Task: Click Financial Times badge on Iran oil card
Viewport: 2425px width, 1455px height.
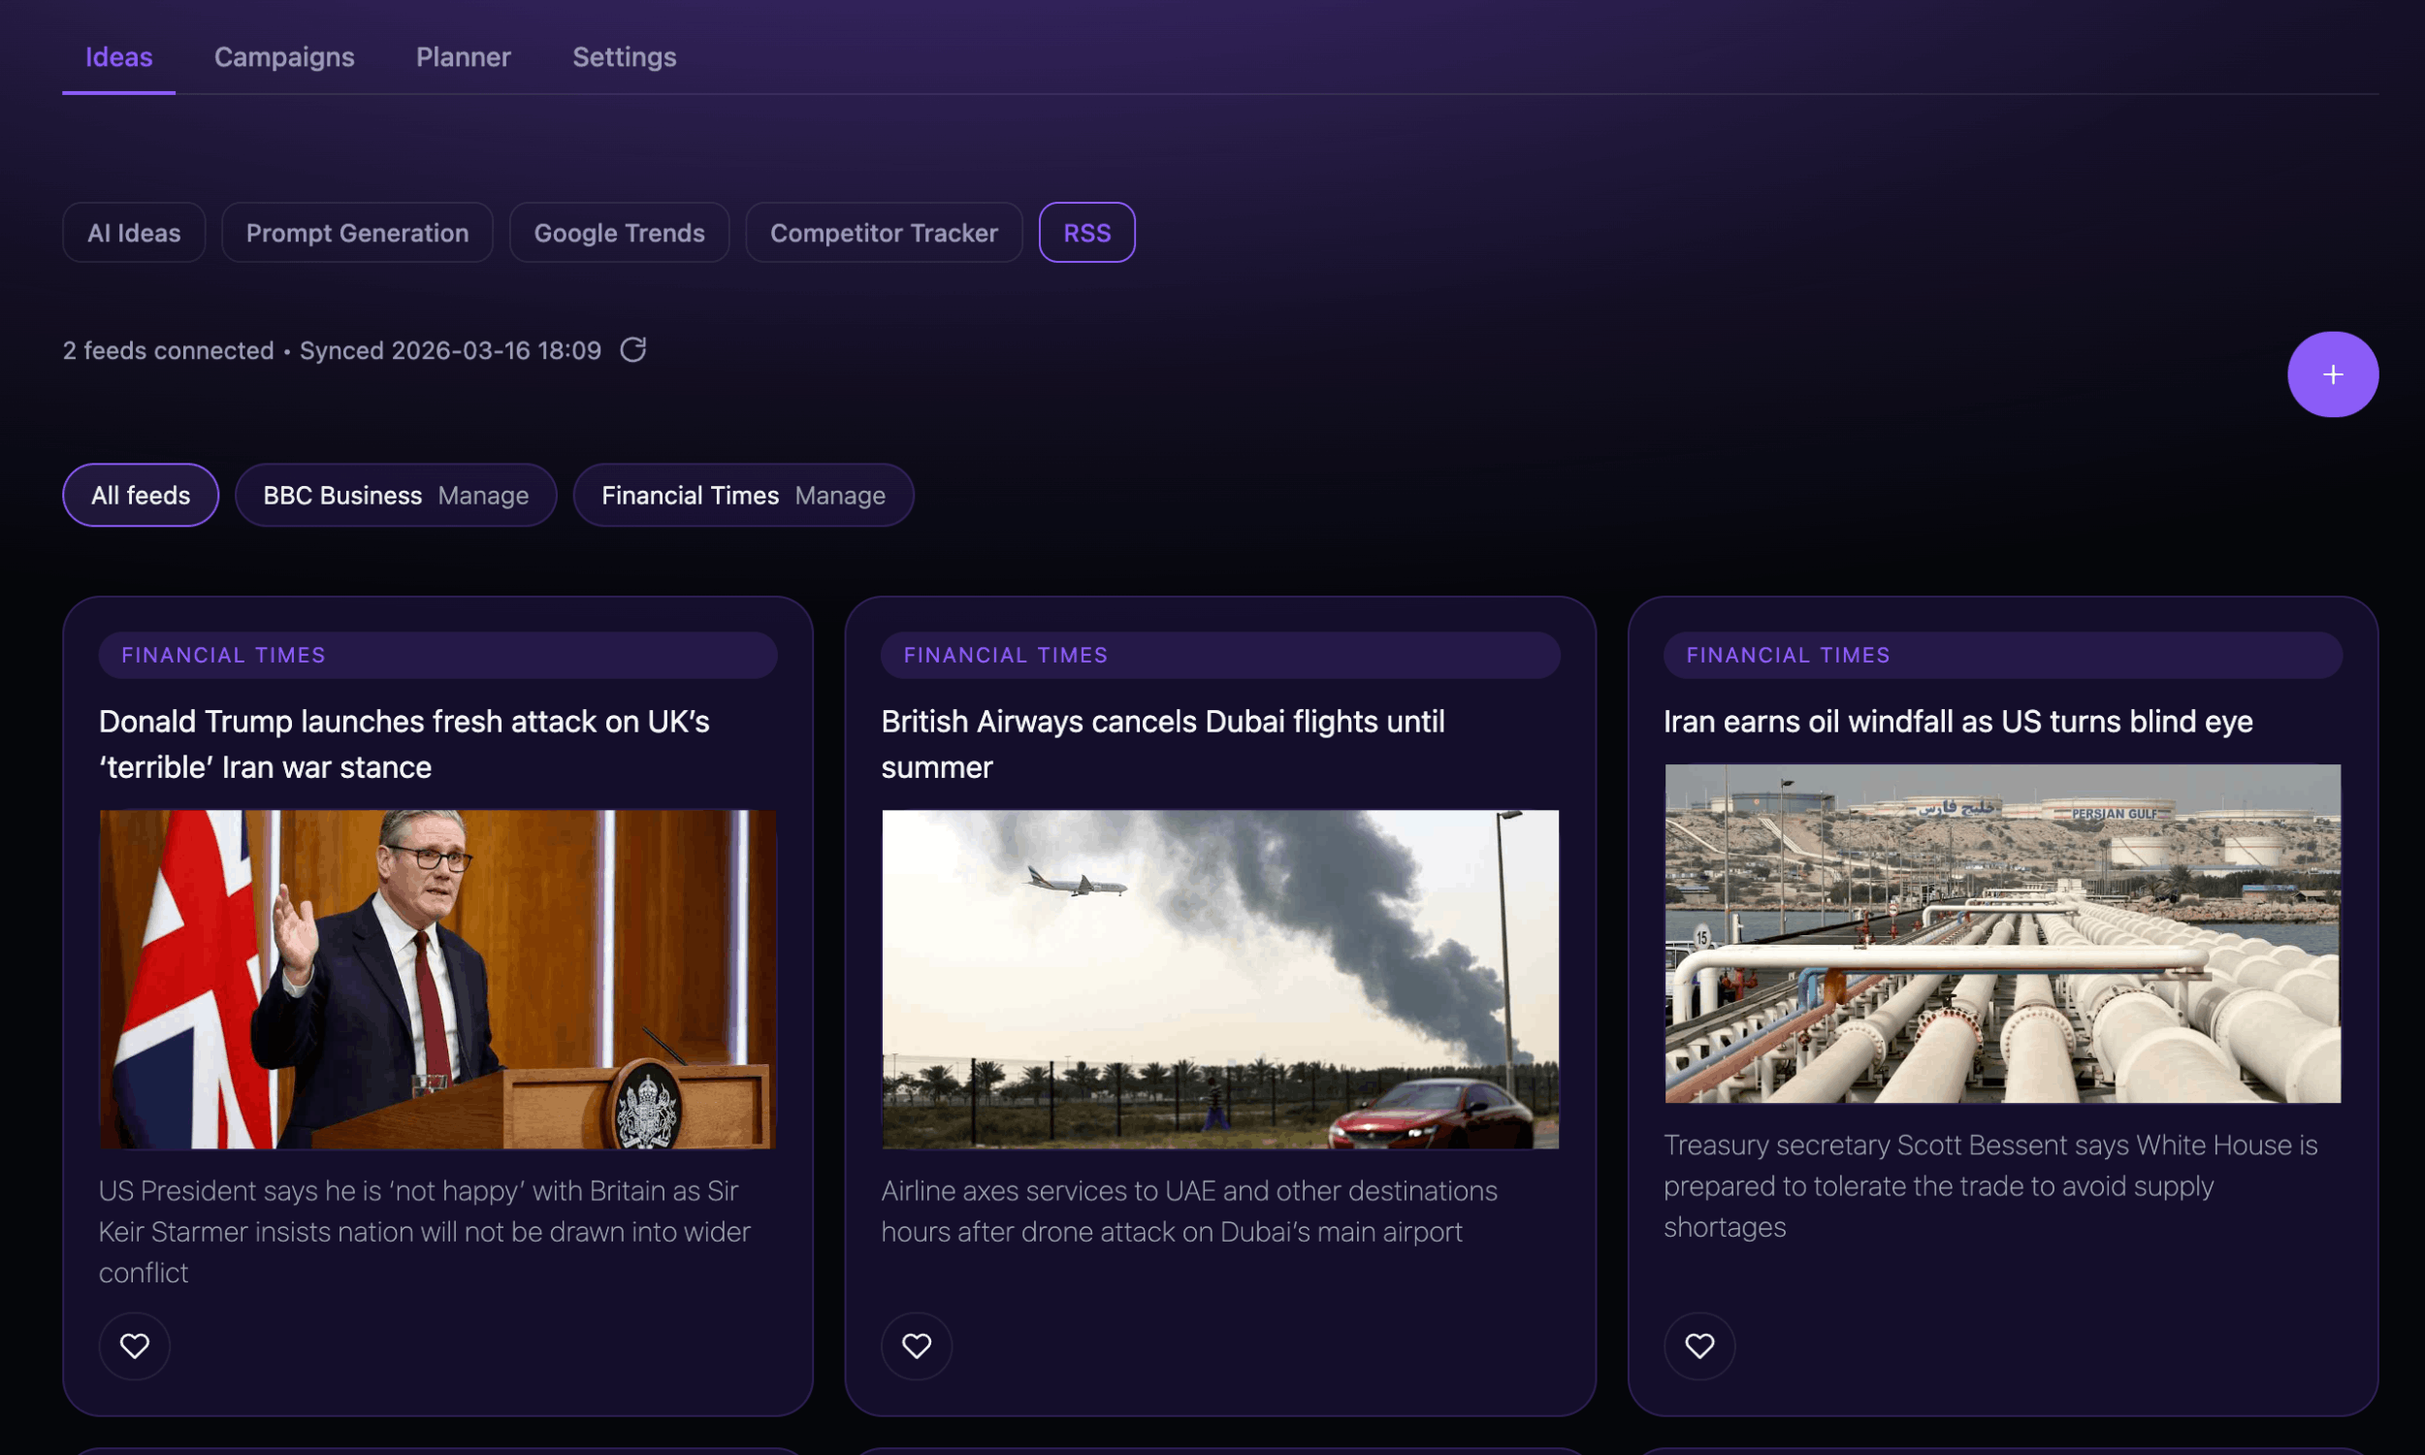Action: (x=2002, y=655)
